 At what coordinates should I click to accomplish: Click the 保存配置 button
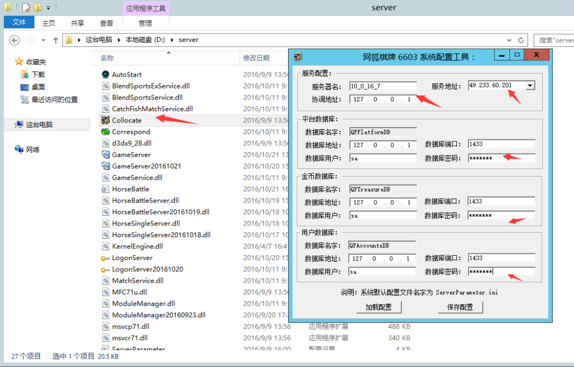tap(460, 307)
